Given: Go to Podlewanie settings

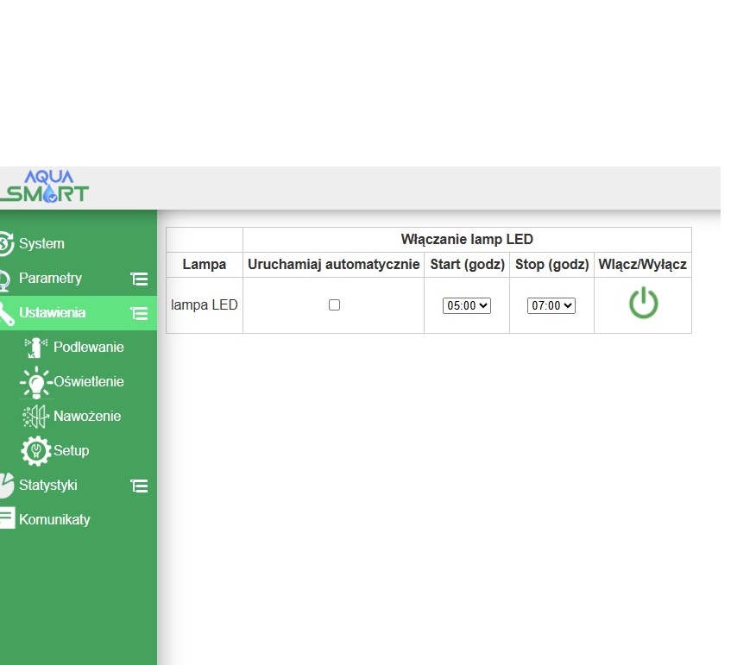Looking at the screenshot, I should (89, 347).
